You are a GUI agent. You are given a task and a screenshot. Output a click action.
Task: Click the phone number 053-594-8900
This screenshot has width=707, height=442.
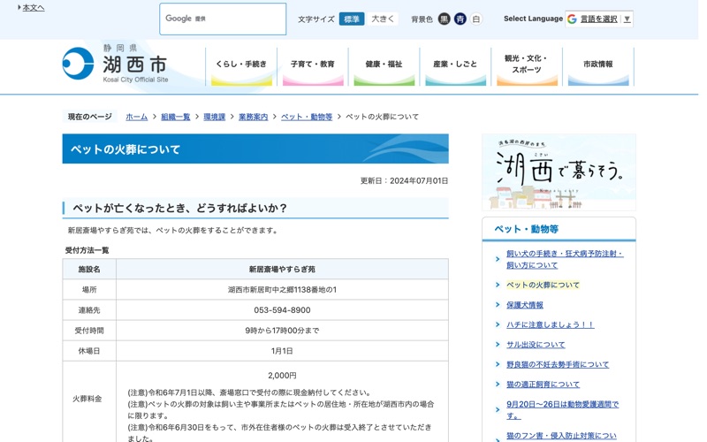click(282, 310)
